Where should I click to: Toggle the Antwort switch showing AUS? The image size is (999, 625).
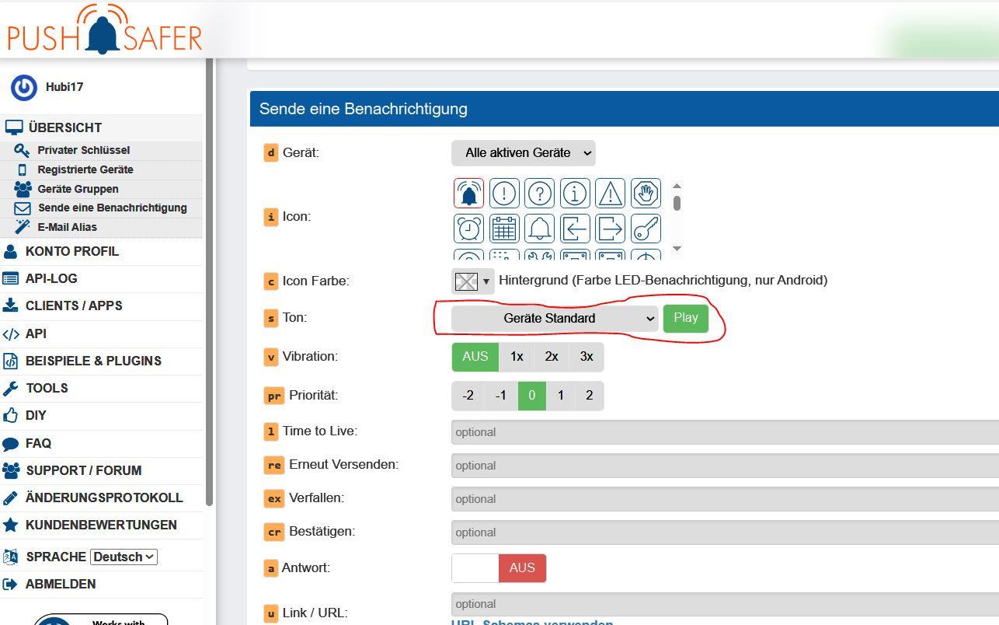pyautogui.click(x=499, y=568)
